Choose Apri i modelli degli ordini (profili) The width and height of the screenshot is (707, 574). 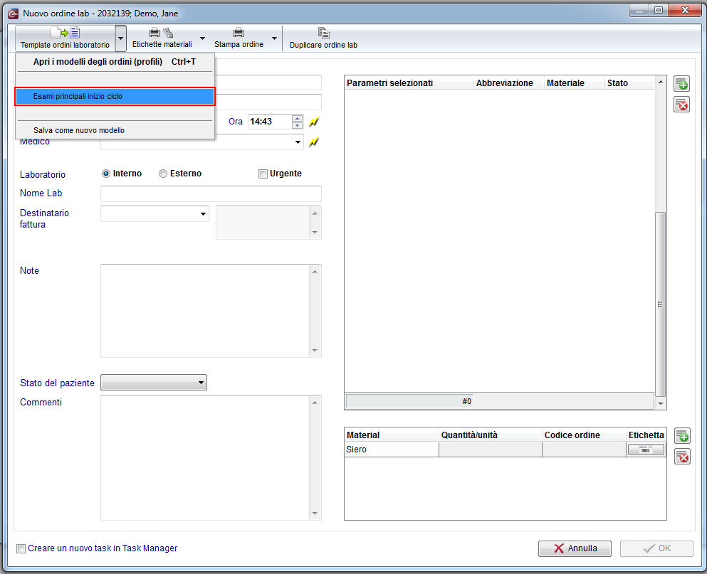[115, 62]
